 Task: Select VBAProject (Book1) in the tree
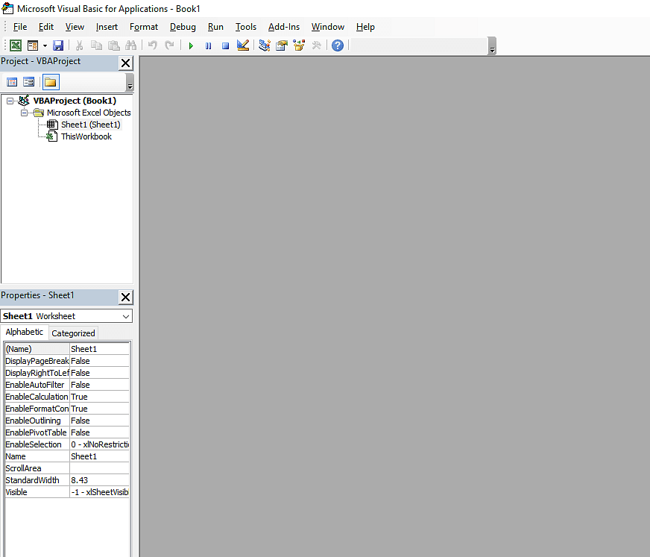[x=75, y=101]
